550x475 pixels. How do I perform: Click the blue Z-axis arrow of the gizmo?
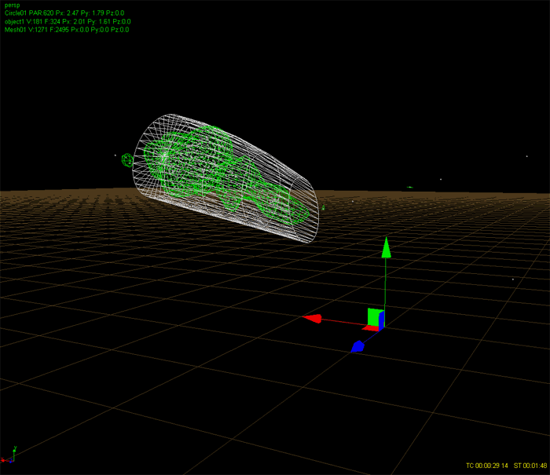[357, 346]
